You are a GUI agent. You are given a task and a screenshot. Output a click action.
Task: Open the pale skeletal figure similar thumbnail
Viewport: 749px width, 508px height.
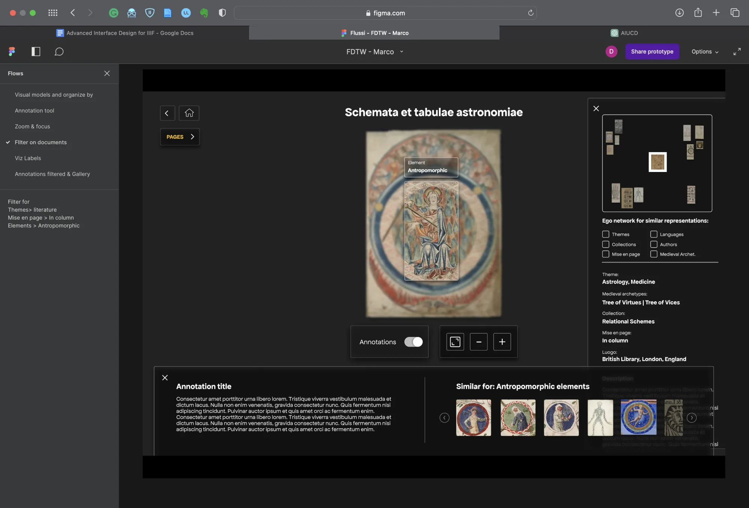pos(600,418)
